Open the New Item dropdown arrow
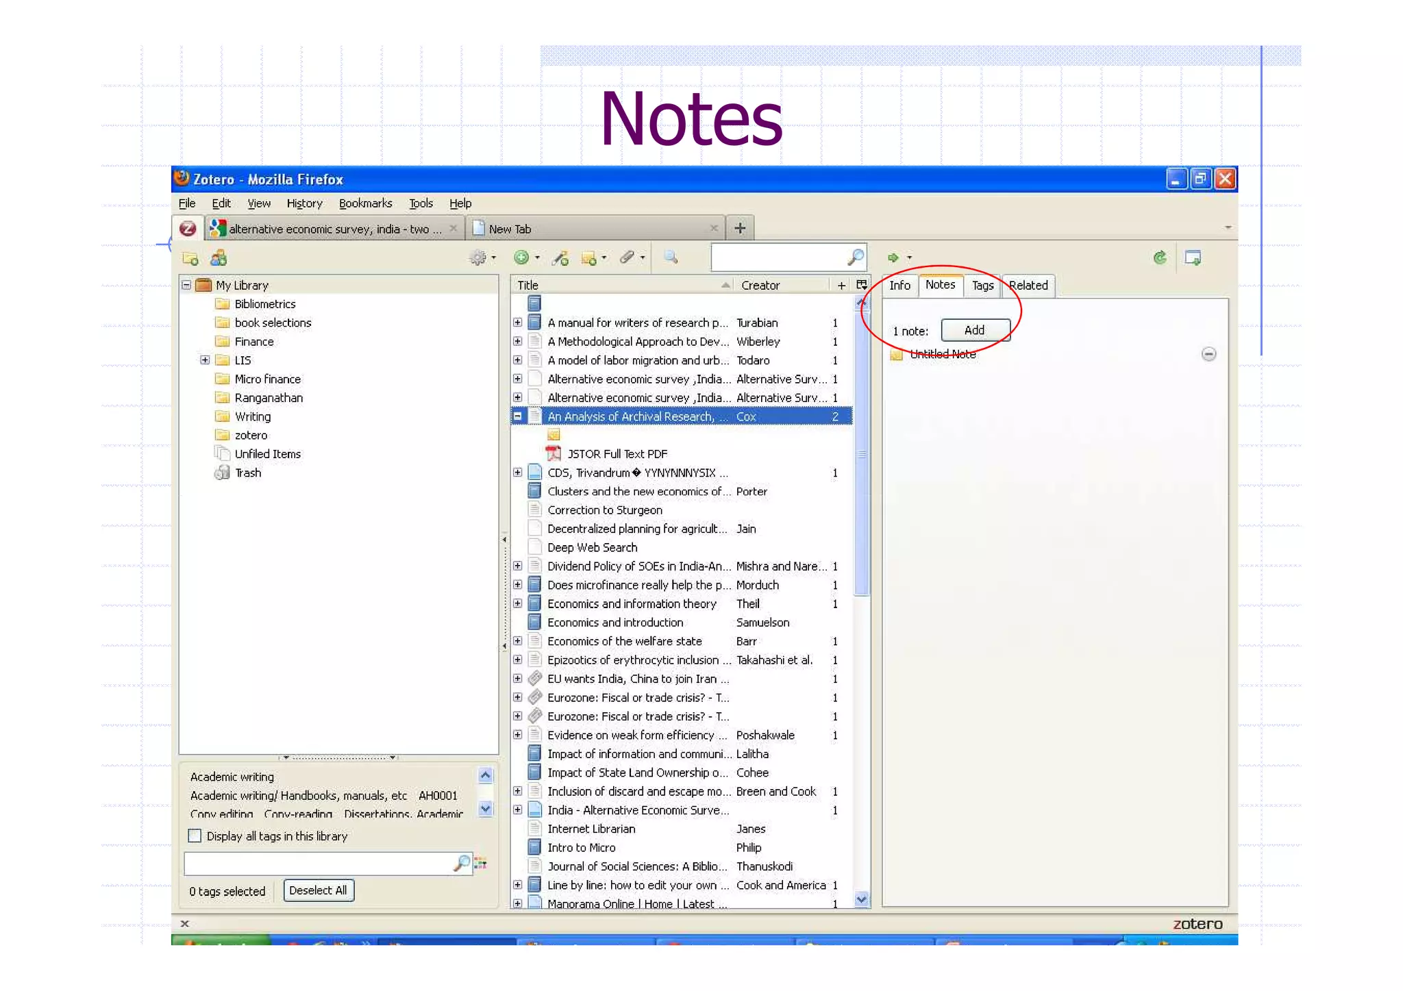Screen dimensions: 1403x991 point(538,258)
